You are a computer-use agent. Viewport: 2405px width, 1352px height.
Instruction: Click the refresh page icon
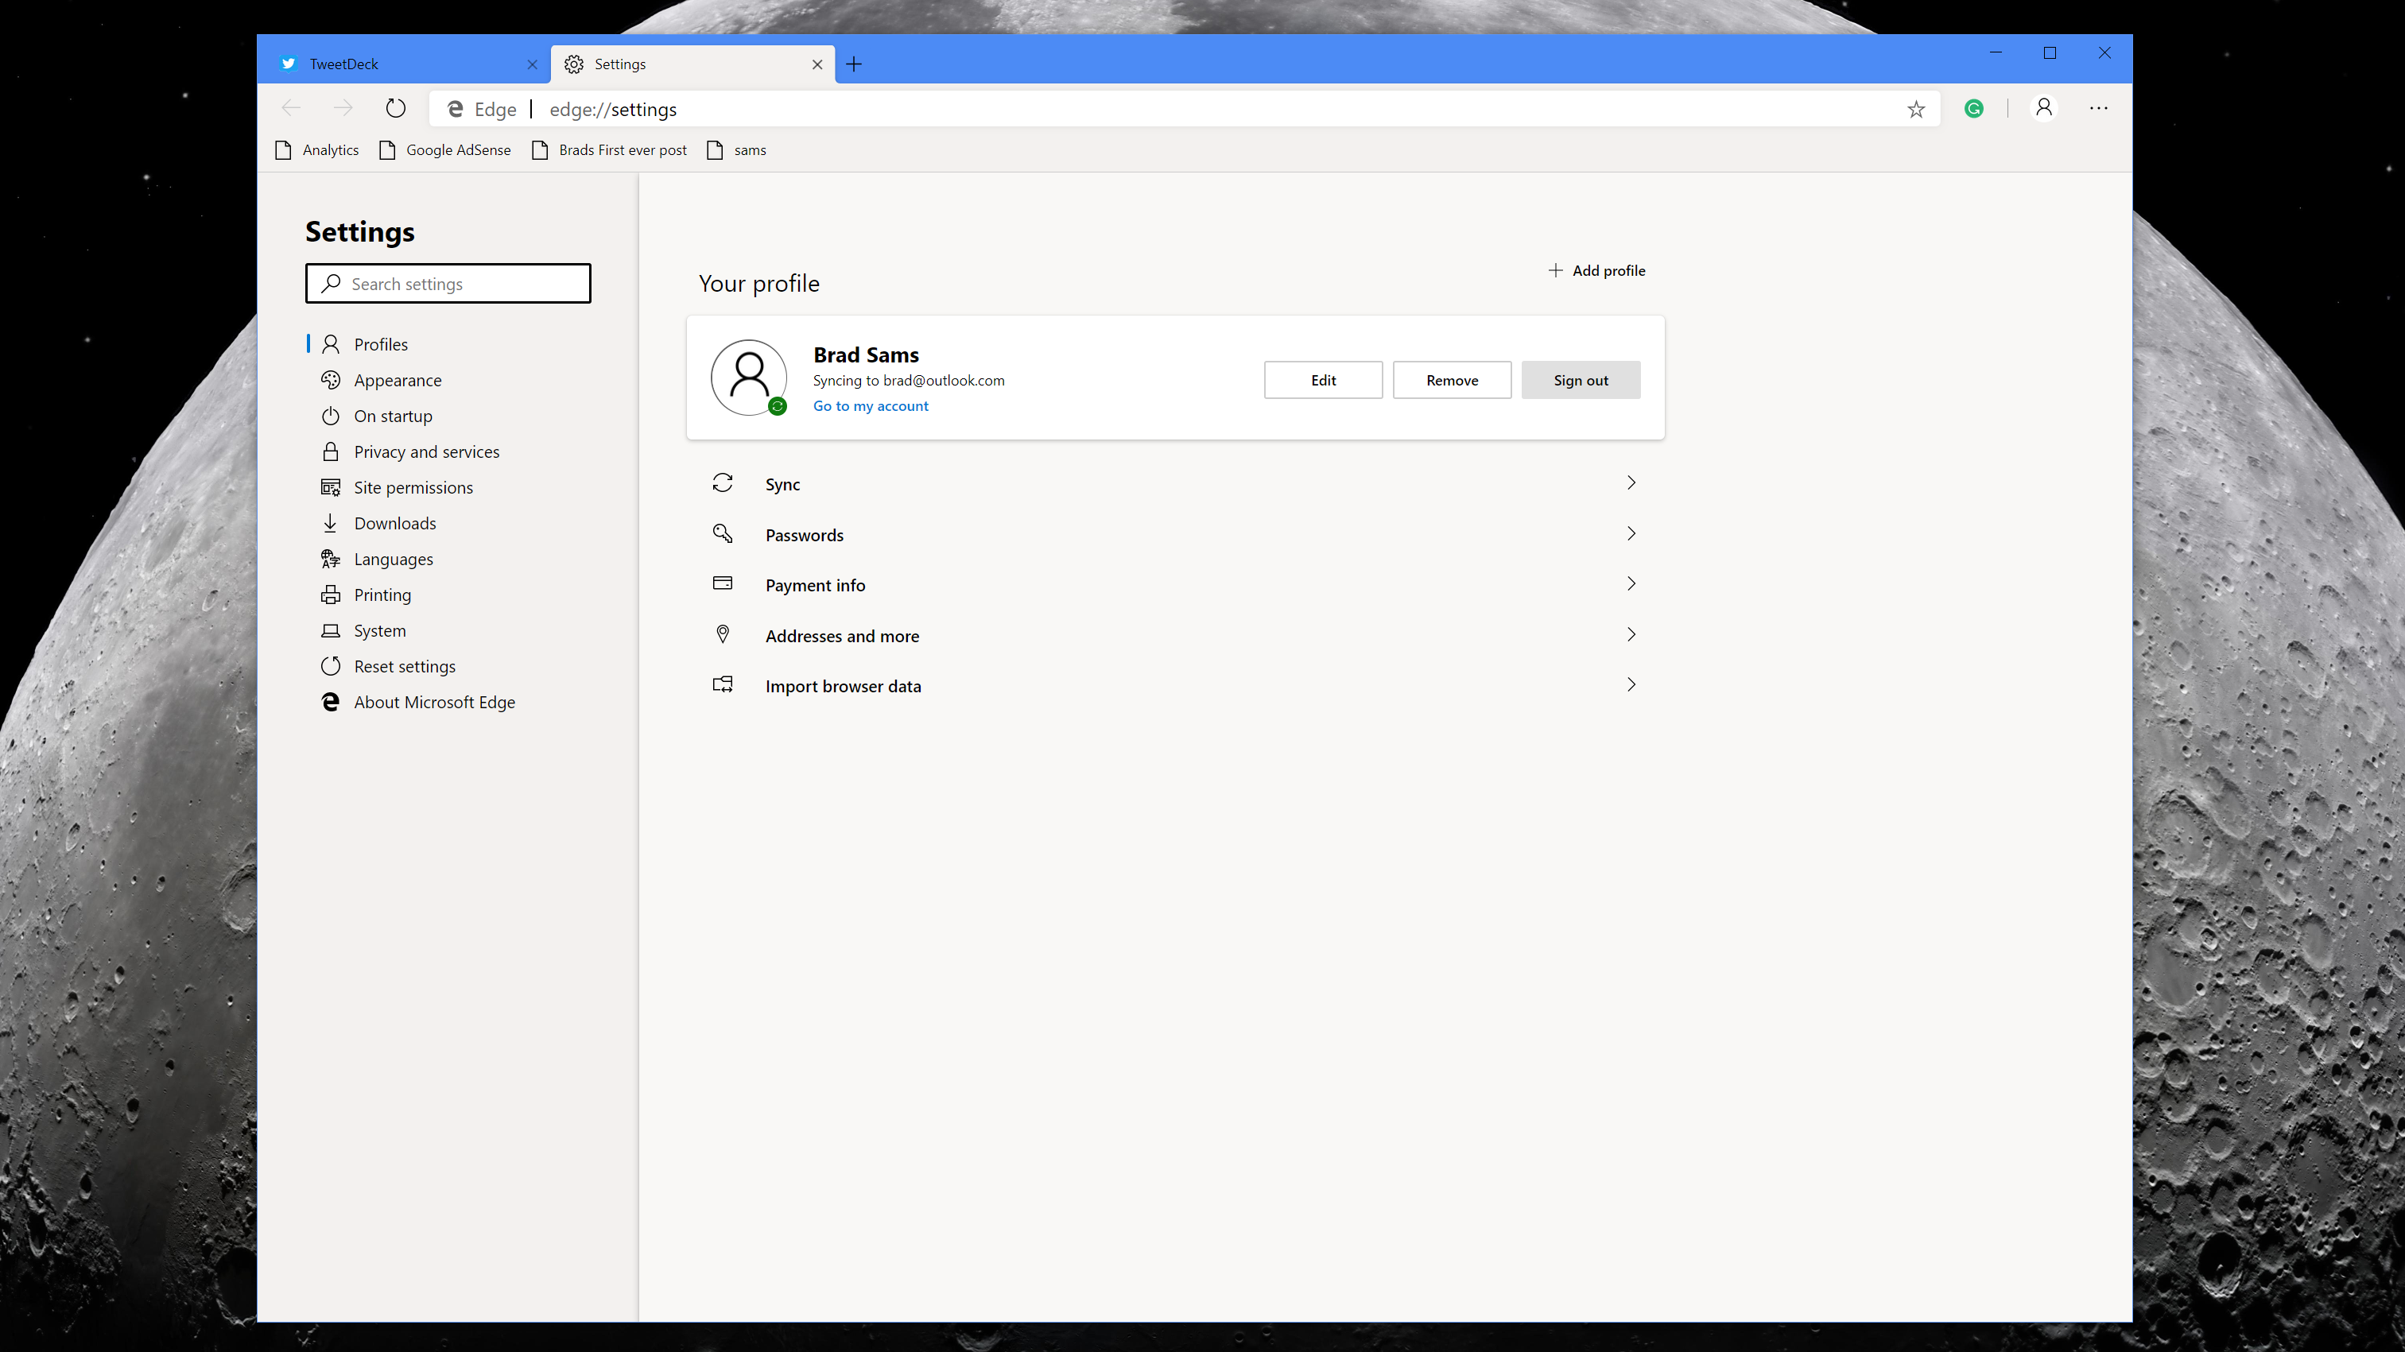pyautogui.click(x=396, y=108)
